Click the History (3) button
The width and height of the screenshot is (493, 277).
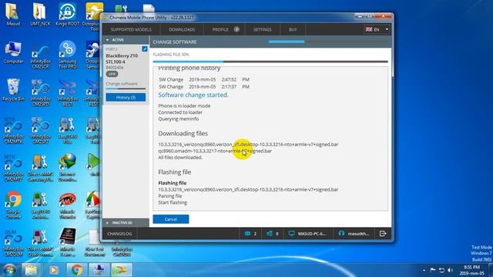(x=126, y=98)
